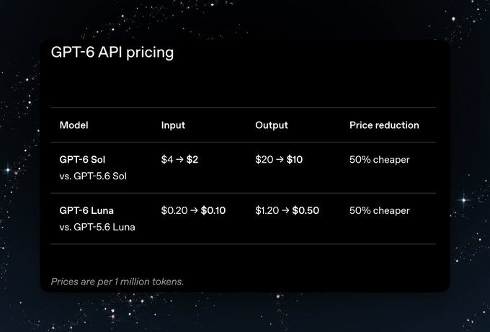The height and width of the screenshot is (332, 490).
Task: Click the $1.20 old Luna output price
Action: 267,210
